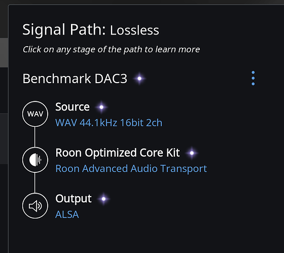Click the WAV source format circle icon

pos(35,114)
